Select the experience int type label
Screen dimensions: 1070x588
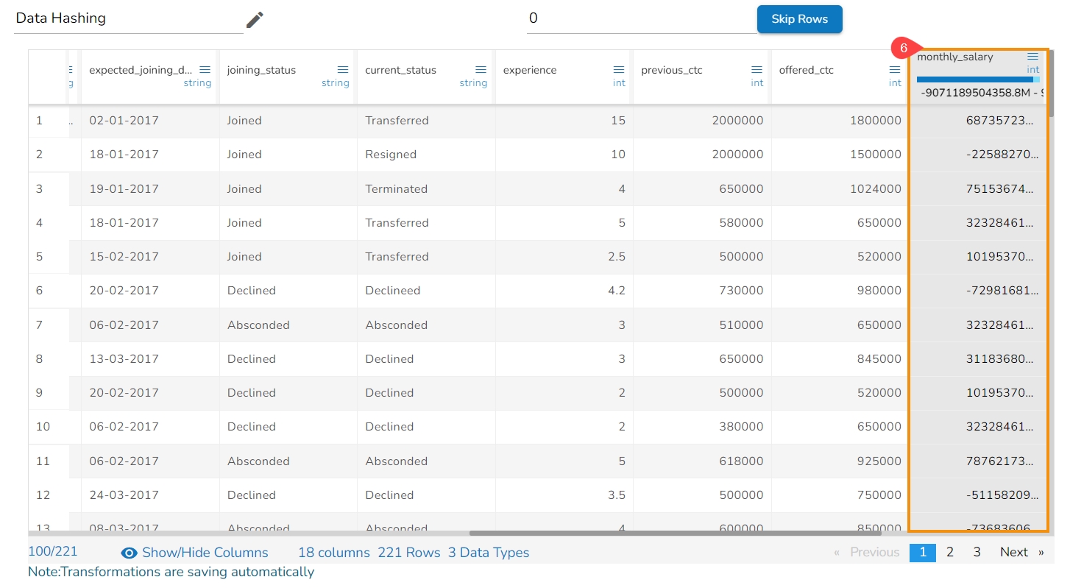coord(619,83)
